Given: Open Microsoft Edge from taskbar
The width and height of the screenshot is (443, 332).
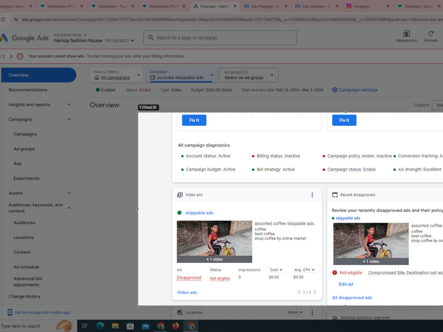Looking at the screenshot, I should (100, 326).
